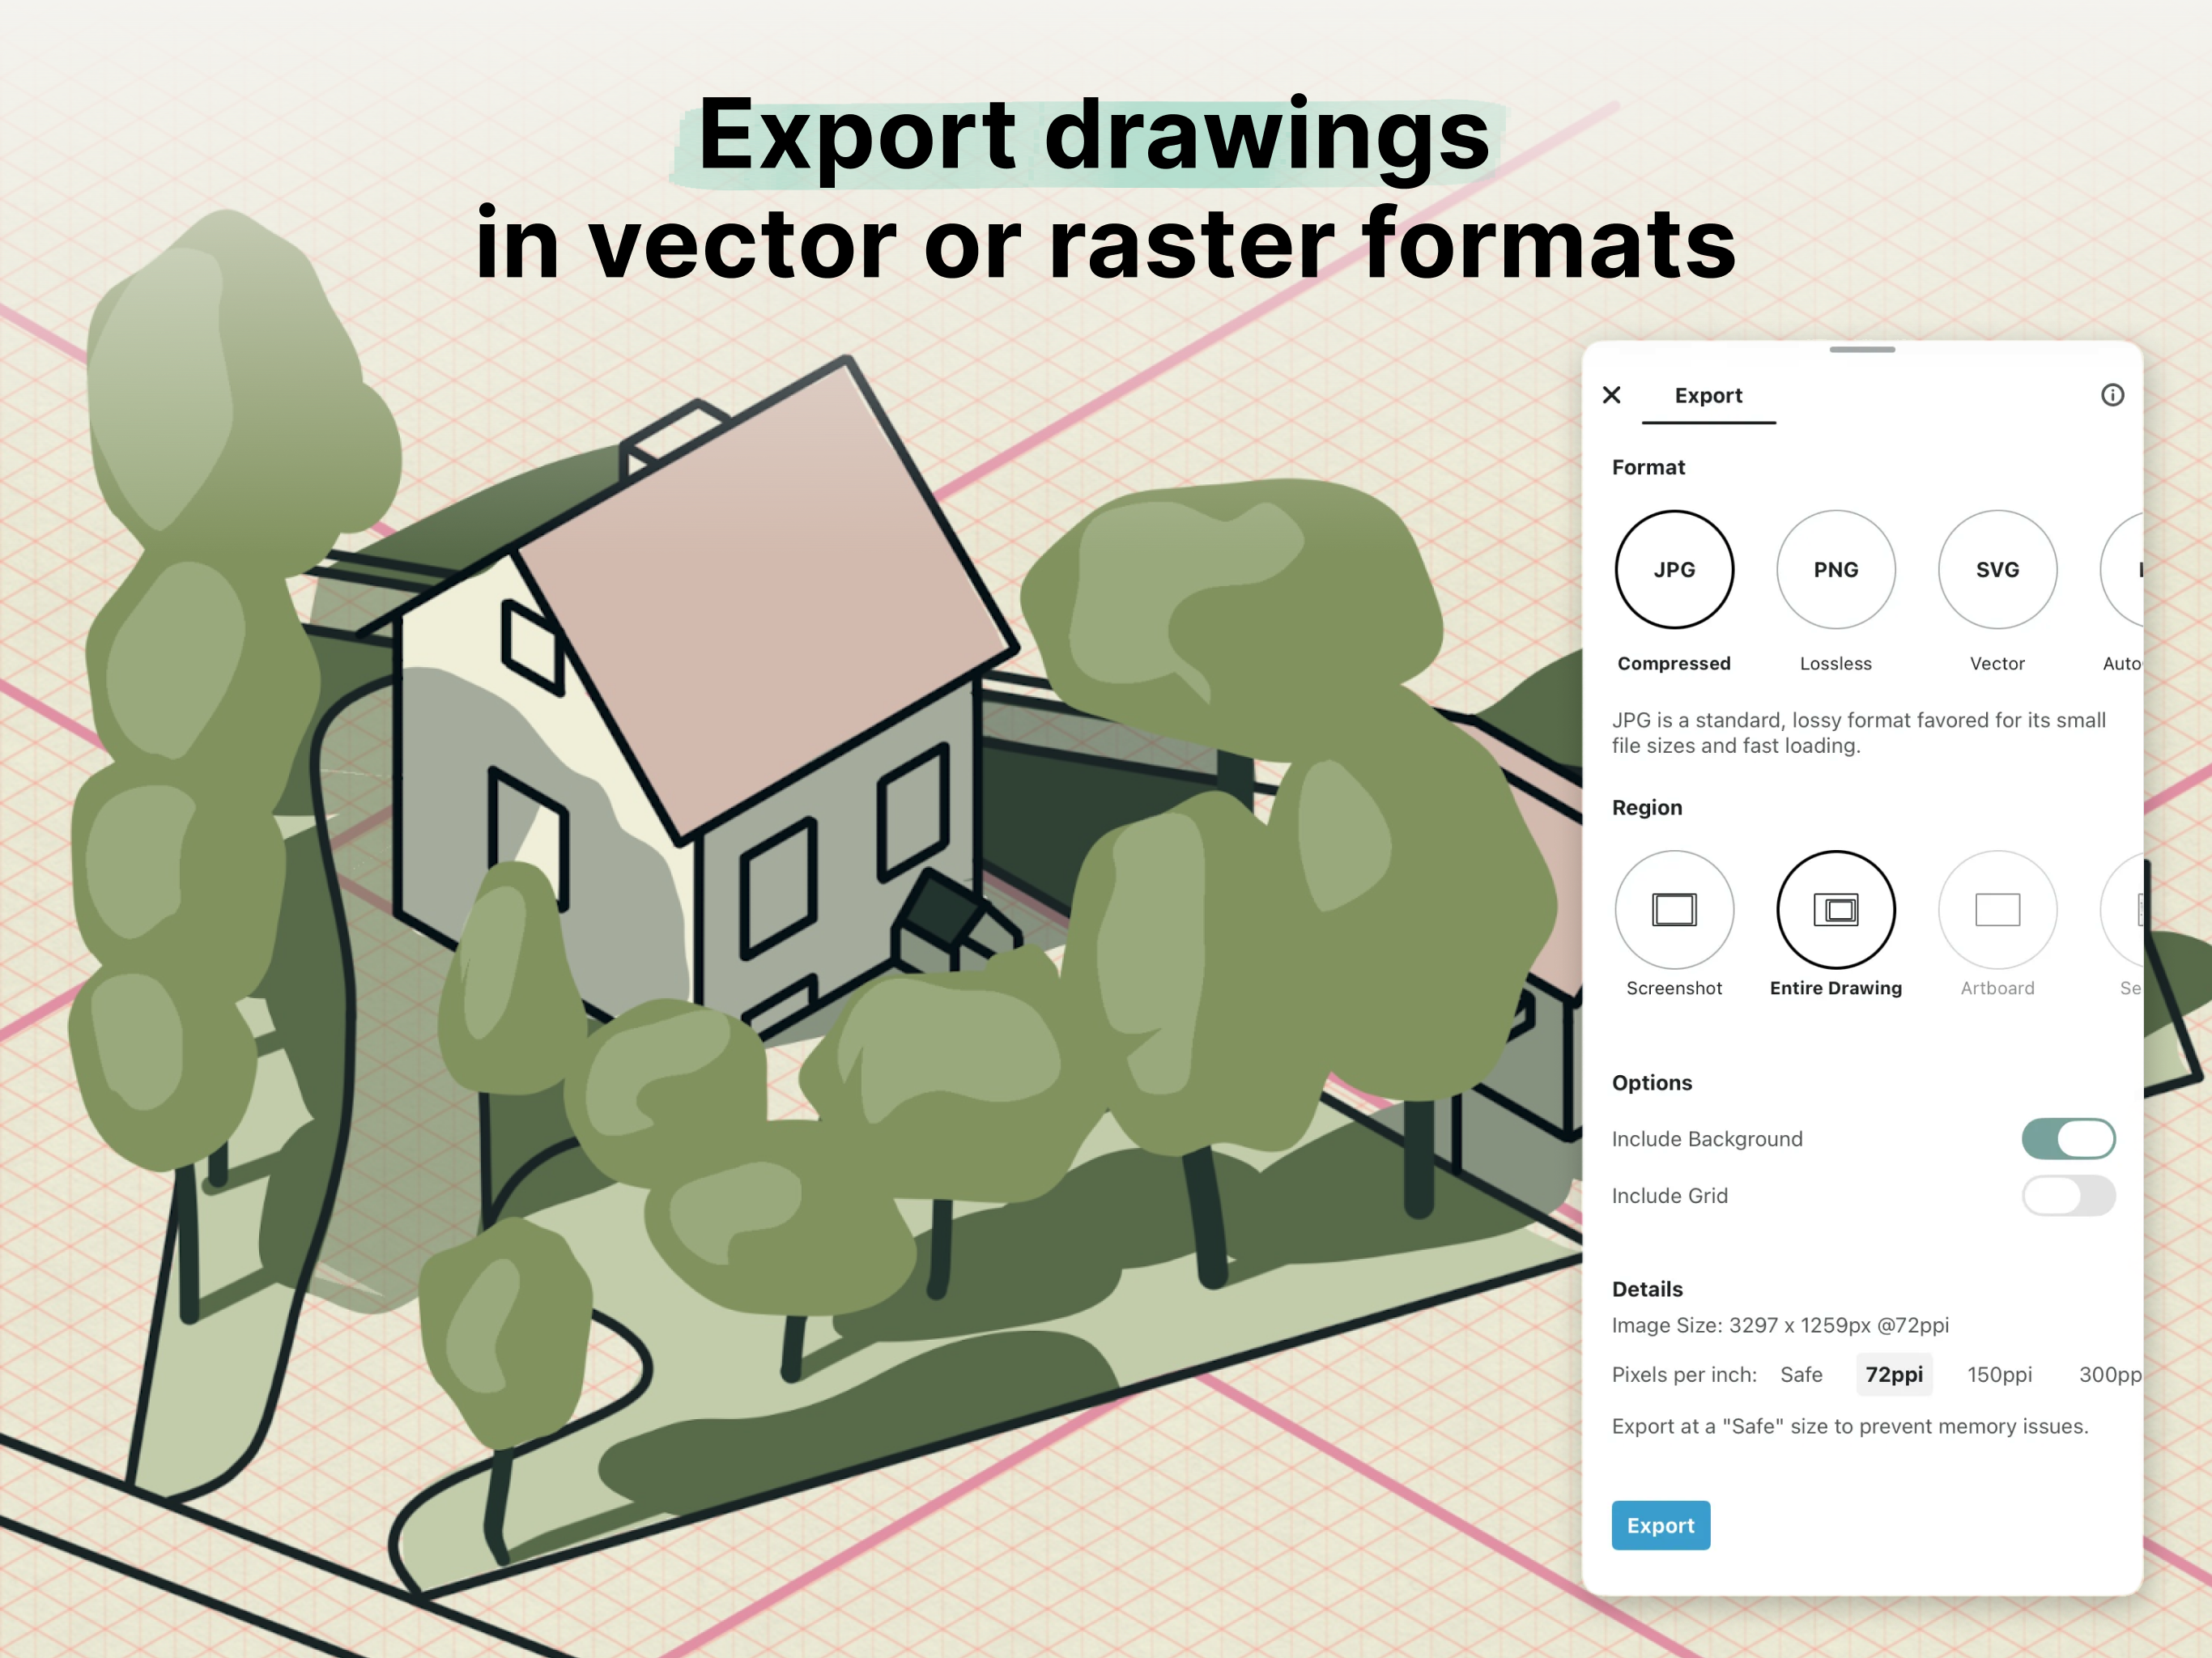Grab the panel drag handle bar
Image resolution: width=2212 pixels, height=1658 pixels.
click(1862, 349)
